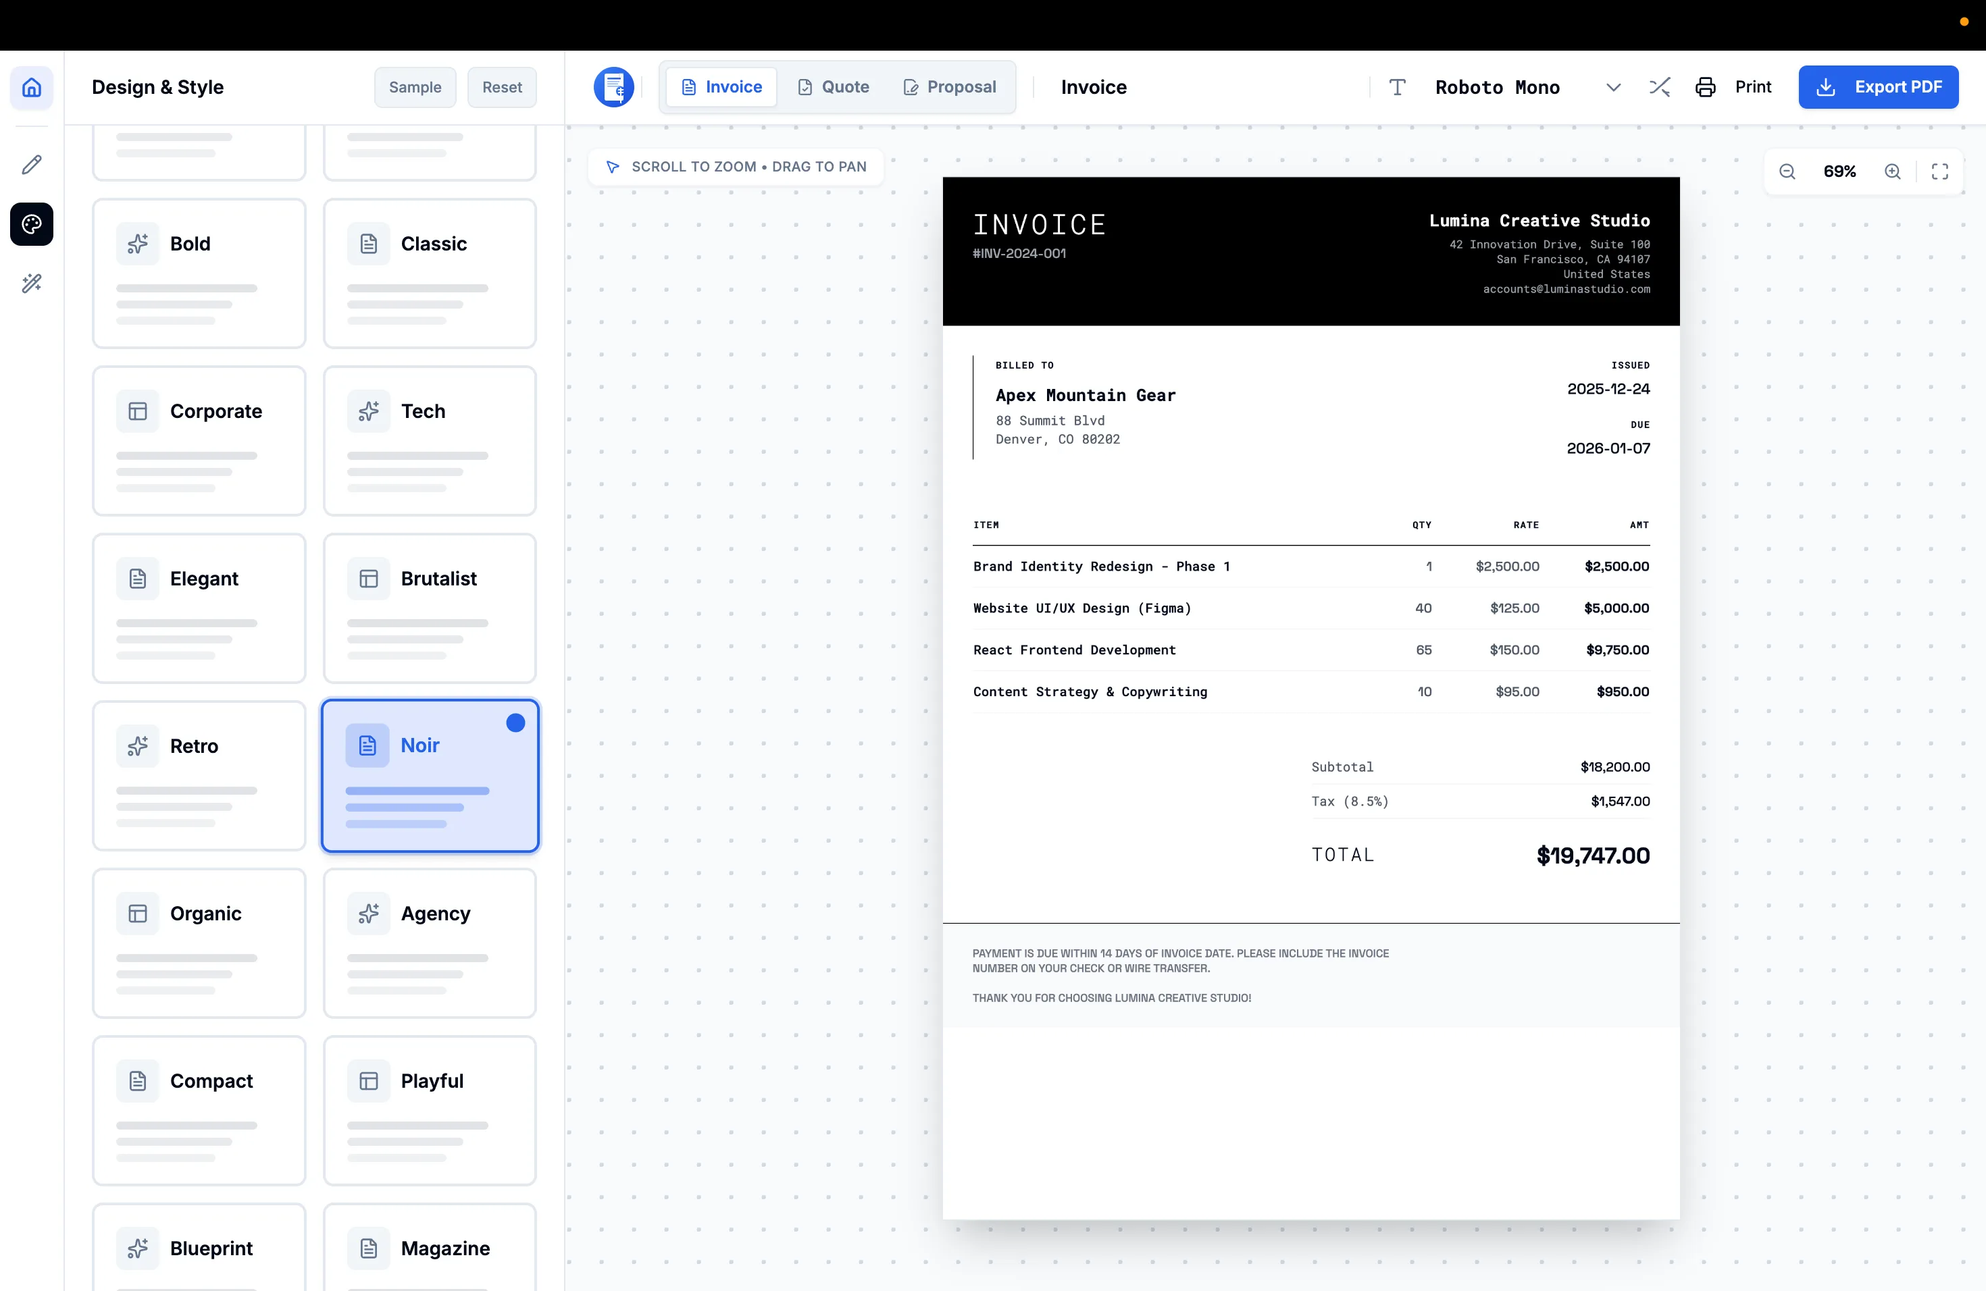The width and height of the screenshot is (1986, 1291).
Task: Select the Retro template card
Action: 199,776
